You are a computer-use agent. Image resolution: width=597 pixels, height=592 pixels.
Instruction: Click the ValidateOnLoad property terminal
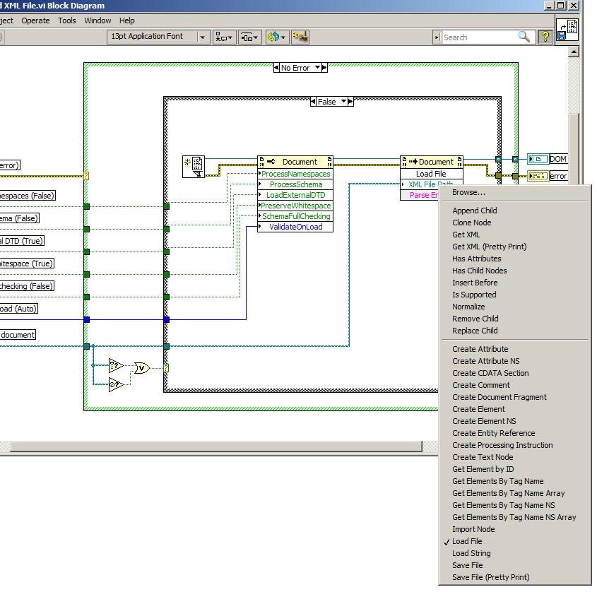coord(295,227)
